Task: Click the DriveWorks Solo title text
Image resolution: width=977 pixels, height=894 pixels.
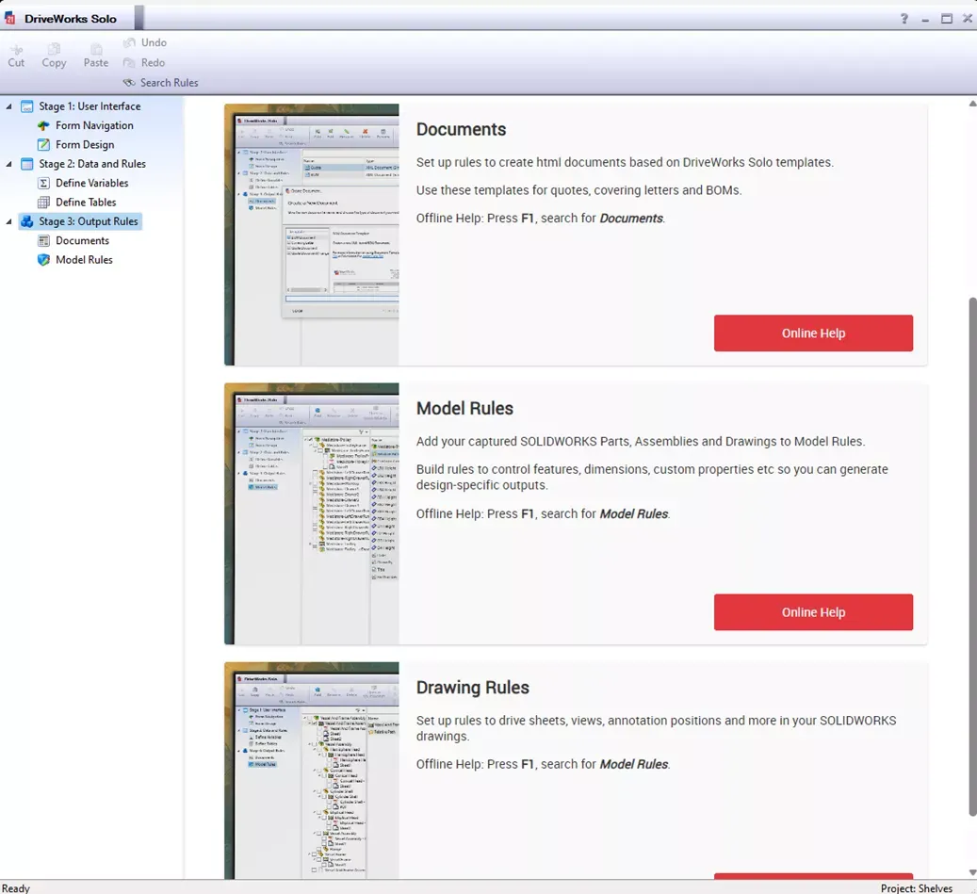Action: tap(71, 19)
